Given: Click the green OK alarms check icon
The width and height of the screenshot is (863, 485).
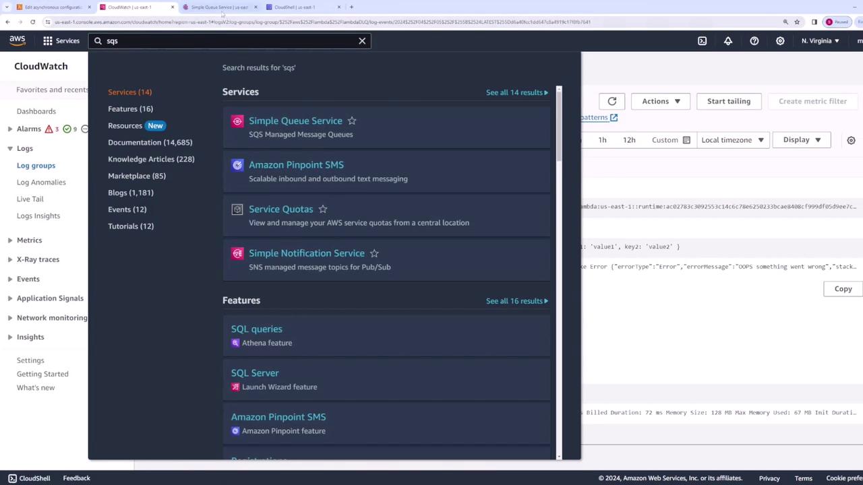Looking at the screenshot, I should tap(67, 129).
